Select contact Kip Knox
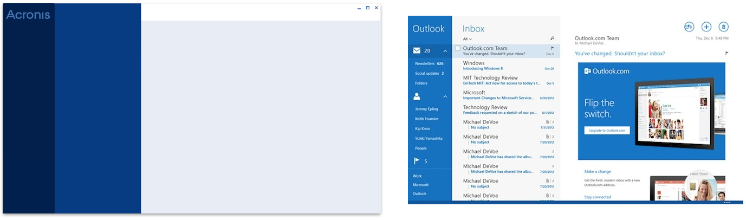This screenshot has height=220, width=746. 422,128
